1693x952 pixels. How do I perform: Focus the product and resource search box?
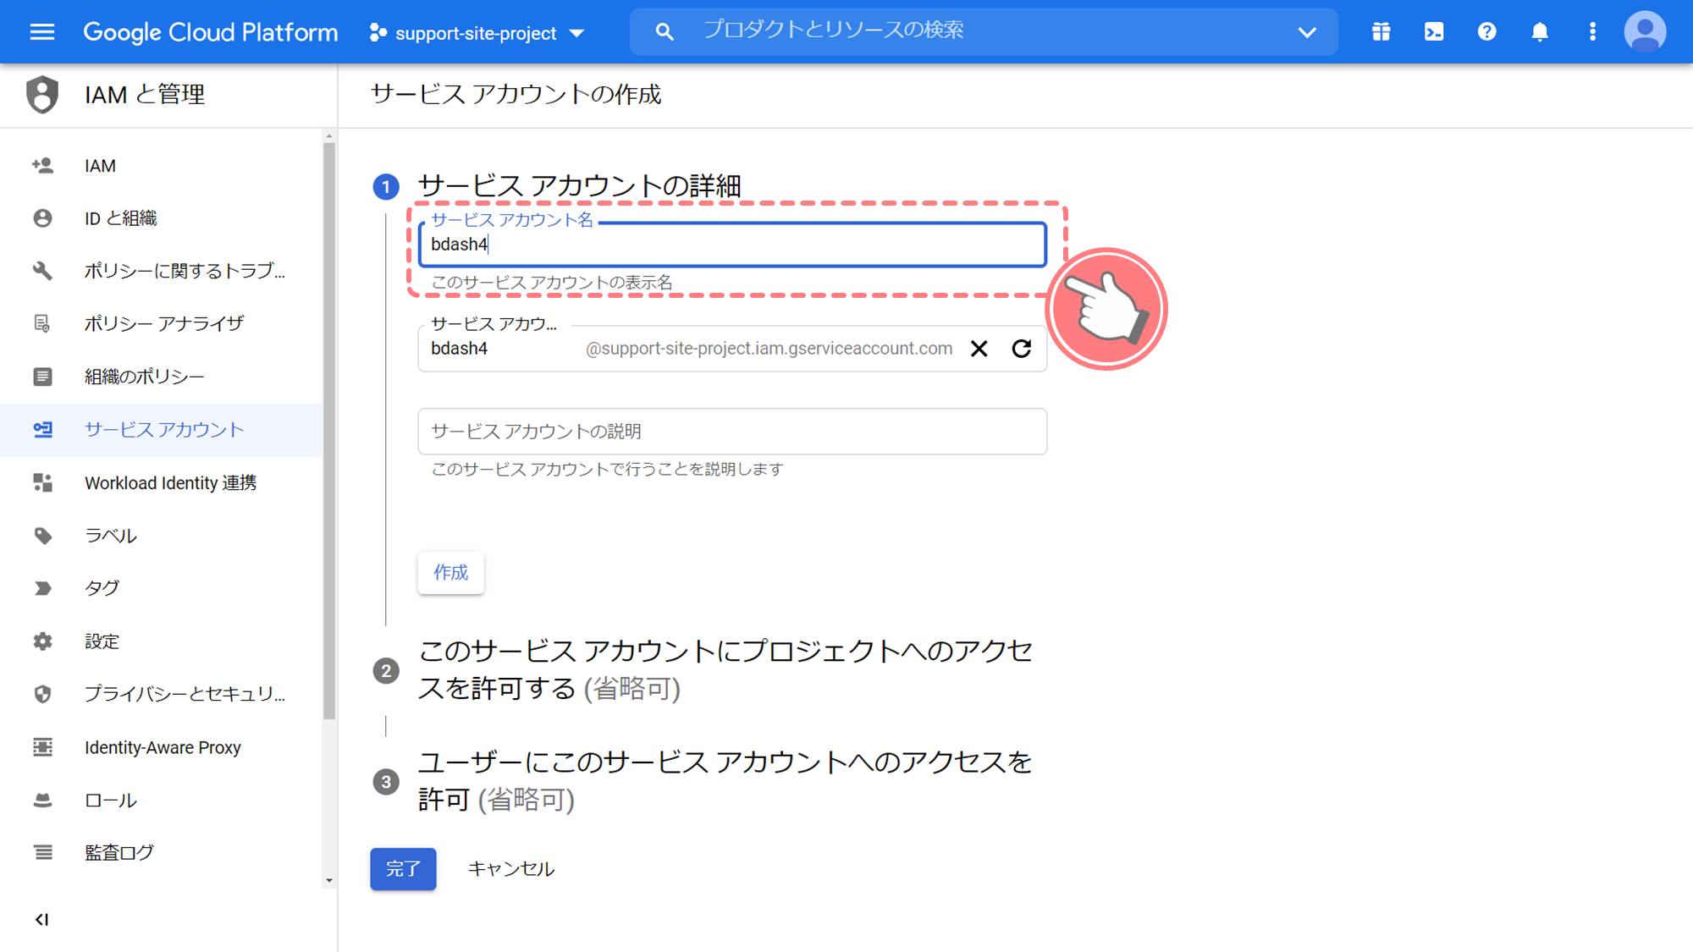click(982, 31)
